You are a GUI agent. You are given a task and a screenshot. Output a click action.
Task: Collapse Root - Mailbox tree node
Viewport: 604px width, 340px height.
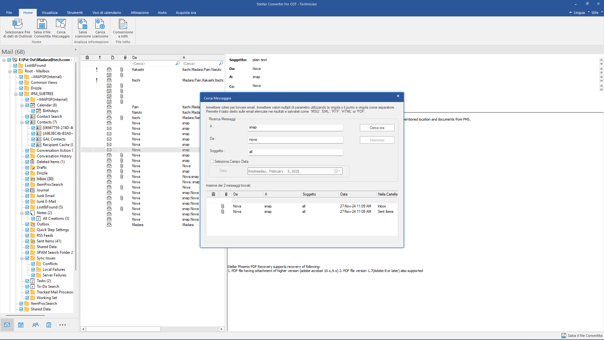(10, 71)
